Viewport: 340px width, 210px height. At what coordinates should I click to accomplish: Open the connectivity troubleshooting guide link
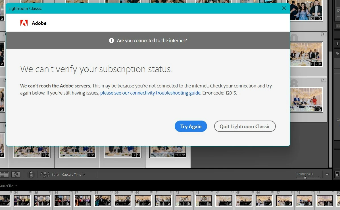pos(150,93)
